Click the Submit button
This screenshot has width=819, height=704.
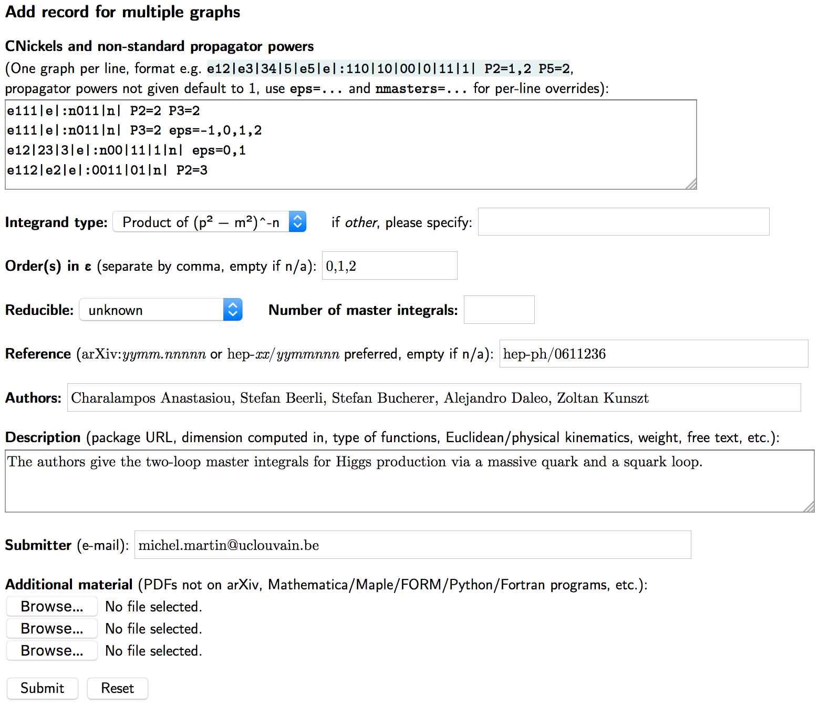[x=42, y=688]
